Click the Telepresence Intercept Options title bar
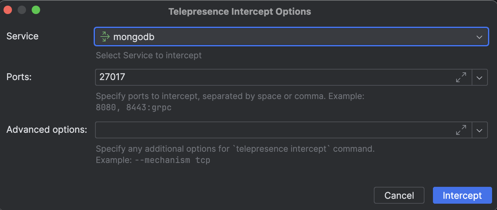The height and width of the screenshot is (210, 497). tap(240, 11)
